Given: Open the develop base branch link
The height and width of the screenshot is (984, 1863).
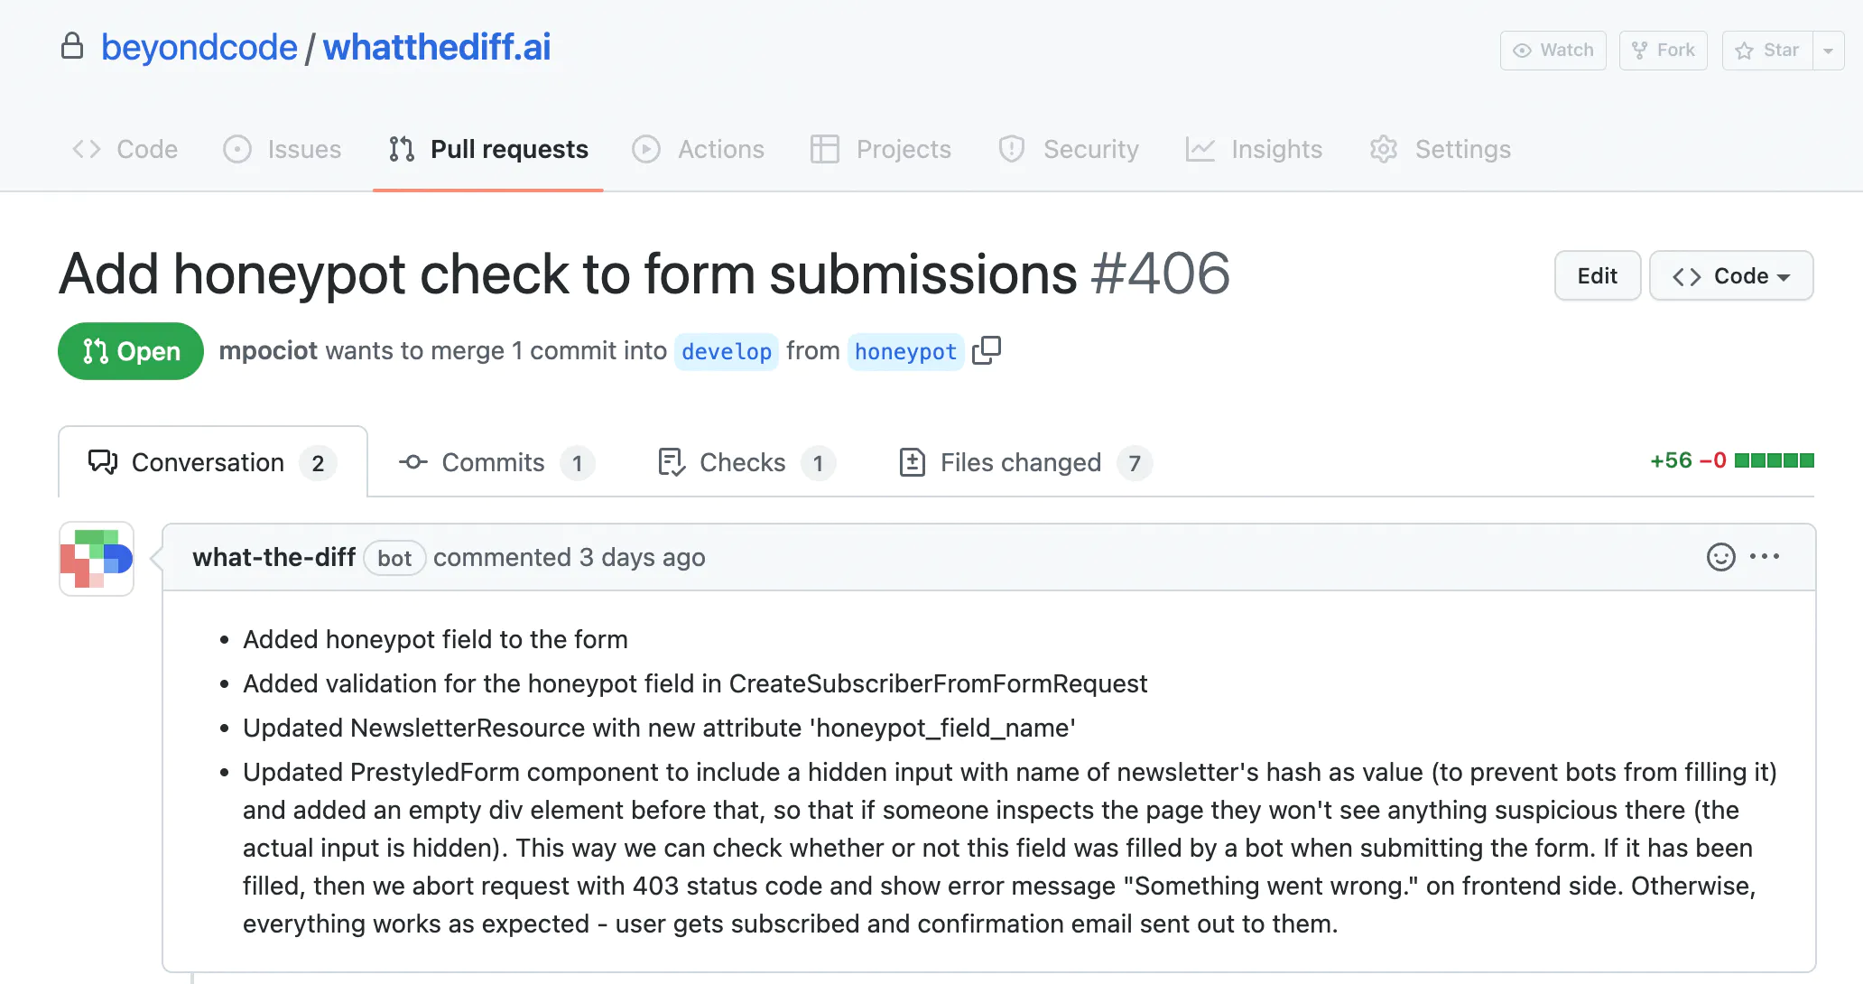Looking at the screenshot, I should [727, 351].
